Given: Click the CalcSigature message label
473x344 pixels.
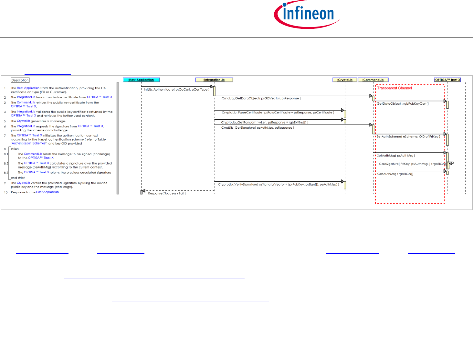Looking at the screenshot, I should [413, 164].
